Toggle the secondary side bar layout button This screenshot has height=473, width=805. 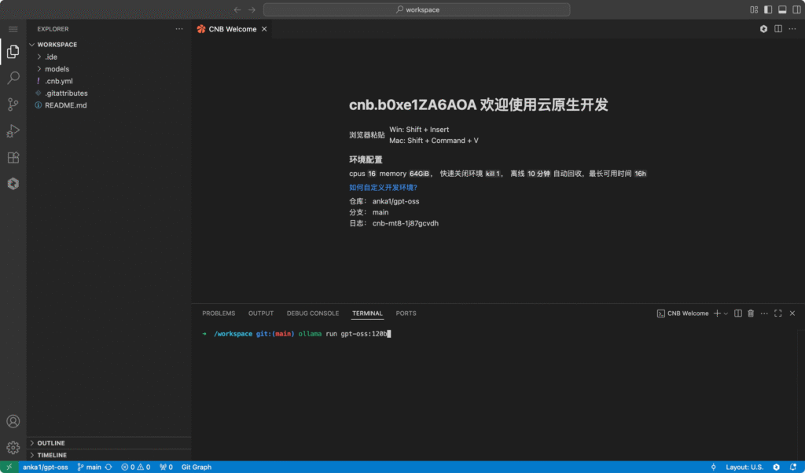(795, 10)
